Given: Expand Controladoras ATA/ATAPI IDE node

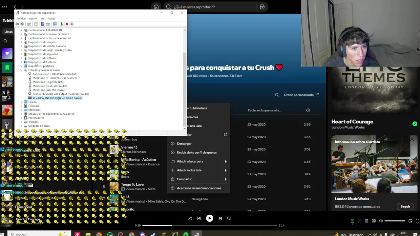Looking at the screenshot, I should coord(21,30).
